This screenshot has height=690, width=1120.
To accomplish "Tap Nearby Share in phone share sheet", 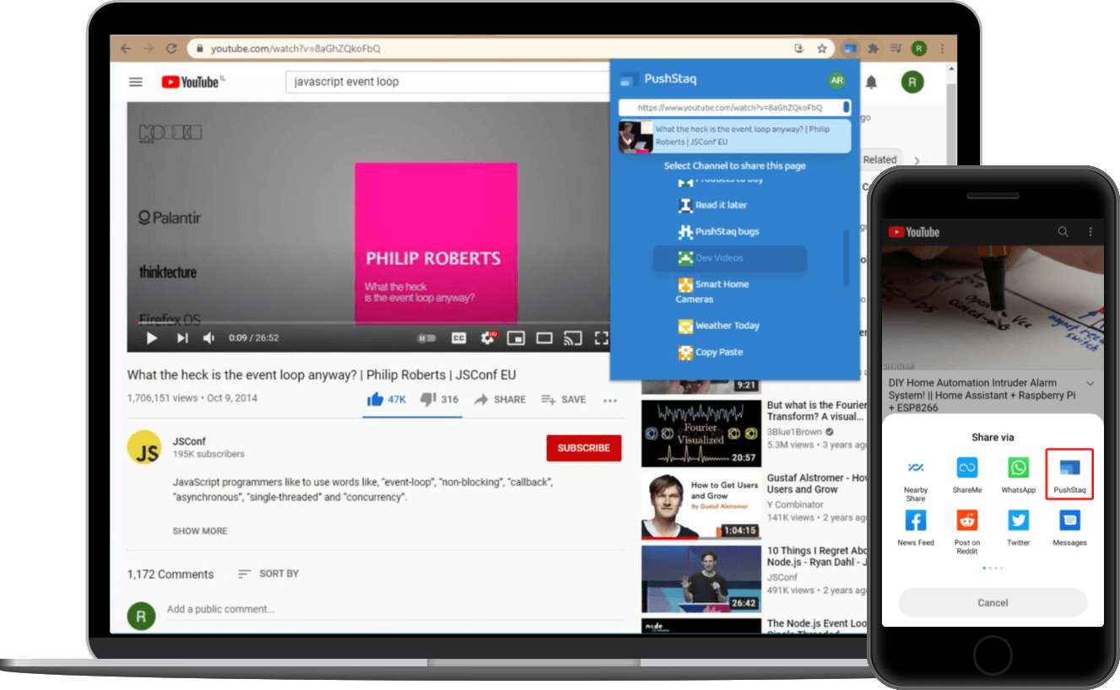I will pos(916,480).
